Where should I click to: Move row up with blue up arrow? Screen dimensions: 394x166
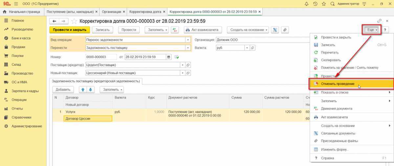coord(83,89)
